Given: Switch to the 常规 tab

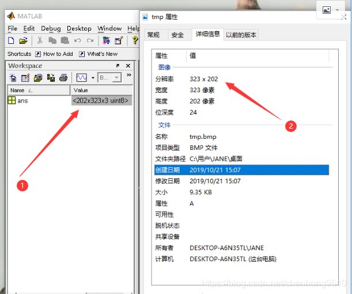Looking at the screenshot, I should tap(156, 35).
